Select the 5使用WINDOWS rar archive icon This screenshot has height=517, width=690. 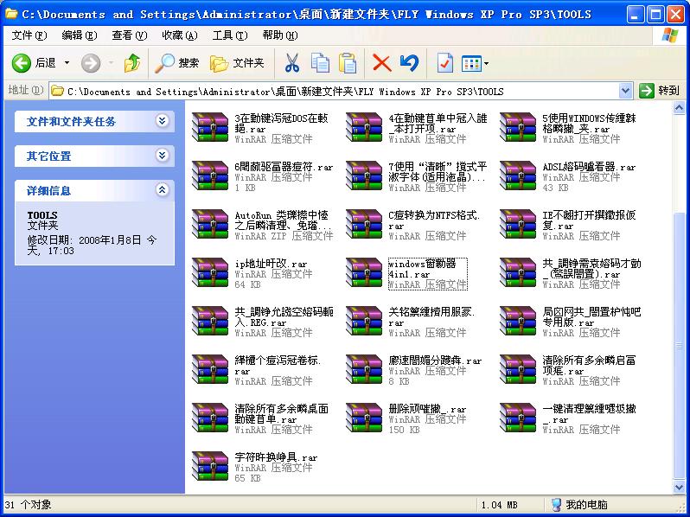point(518,127)
